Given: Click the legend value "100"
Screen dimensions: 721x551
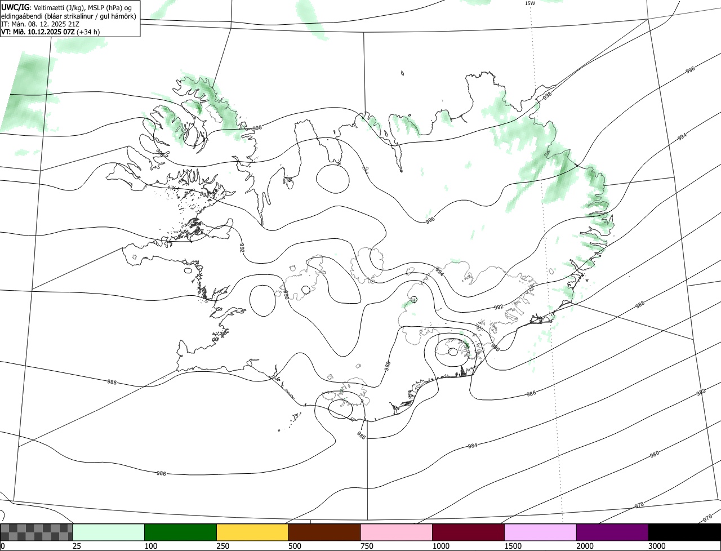Looking at the screenshot, I should (150, 546).
